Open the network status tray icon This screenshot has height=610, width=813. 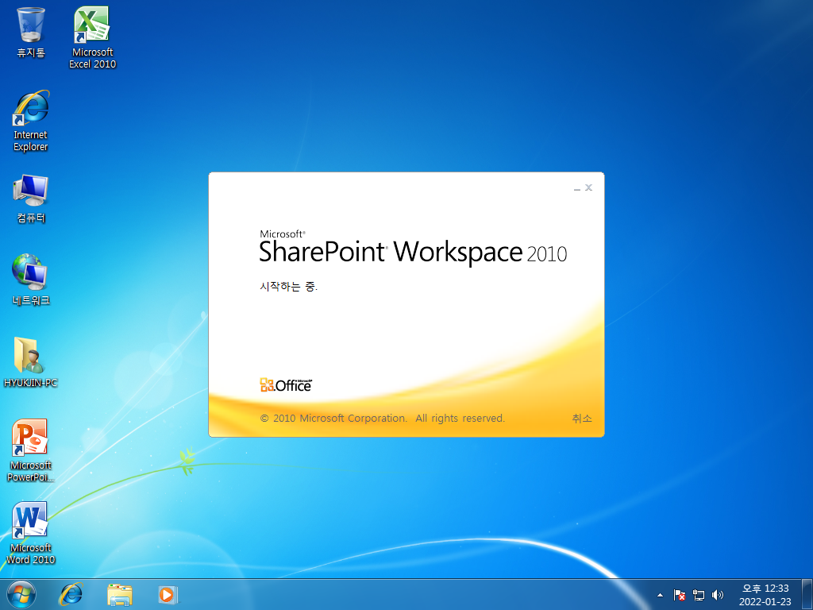[x=699, y=595]
